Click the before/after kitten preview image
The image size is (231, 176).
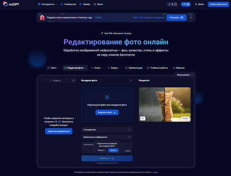(165, 104)
